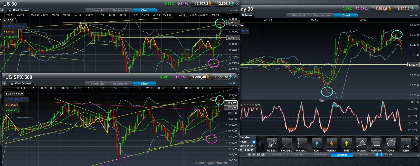Switch to the Muster tab
The width and height of the screenshot is (420, 166).
pyautogui.click(x=364, y=155)
